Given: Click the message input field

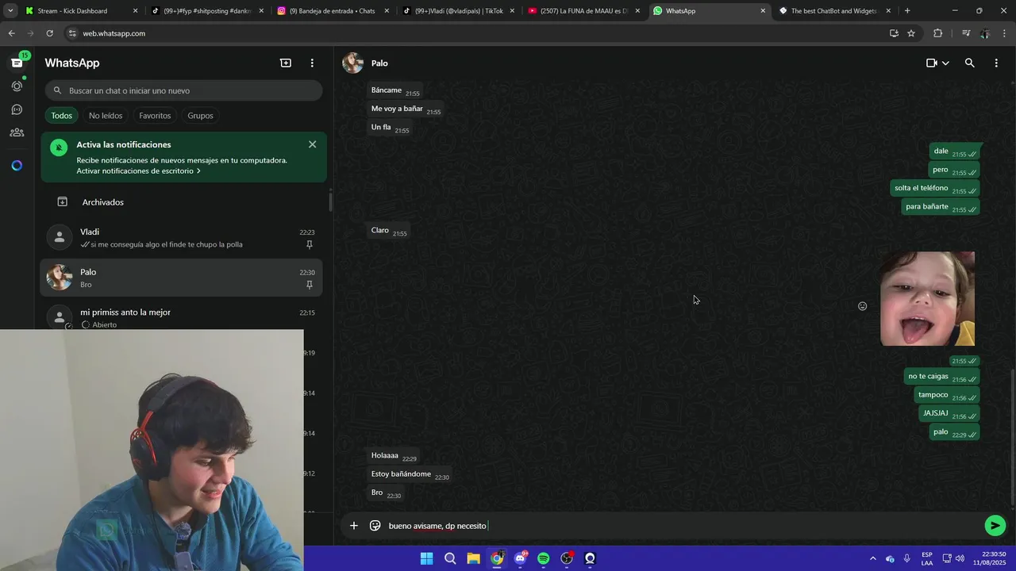Looking at the screenshot, I should [683, 526].
